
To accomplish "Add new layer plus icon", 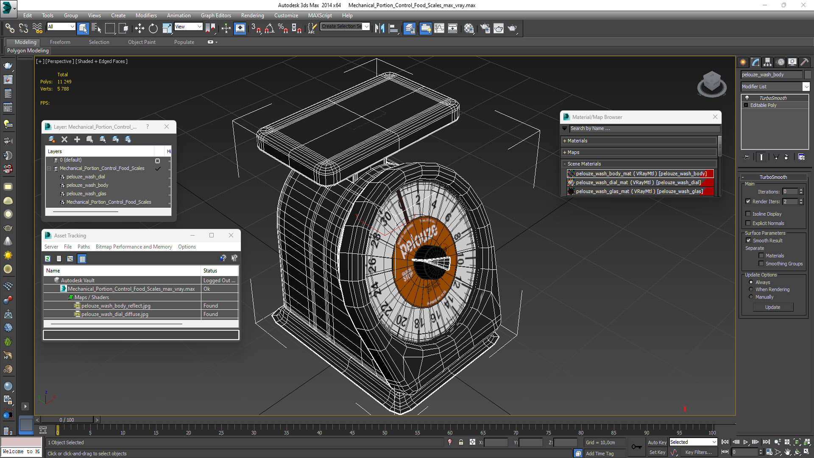I will tap(77, 139).
